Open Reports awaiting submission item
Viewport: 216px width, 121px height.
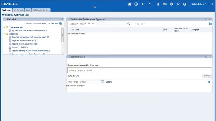[25, 44]
